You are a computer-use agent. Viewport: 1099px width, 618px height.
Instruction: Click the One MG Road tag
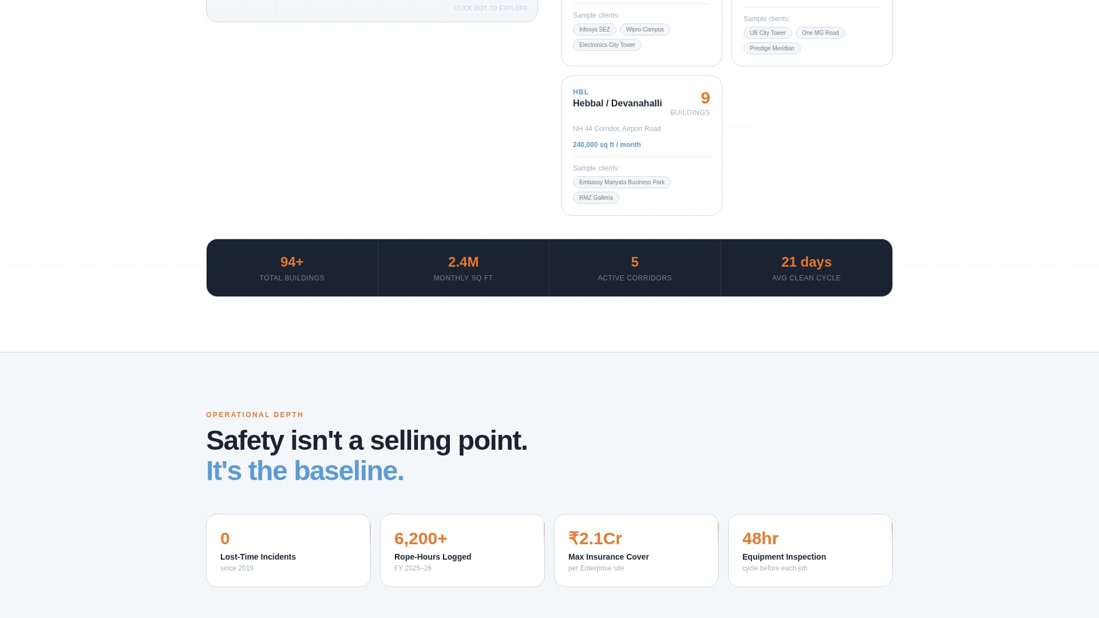820,33
